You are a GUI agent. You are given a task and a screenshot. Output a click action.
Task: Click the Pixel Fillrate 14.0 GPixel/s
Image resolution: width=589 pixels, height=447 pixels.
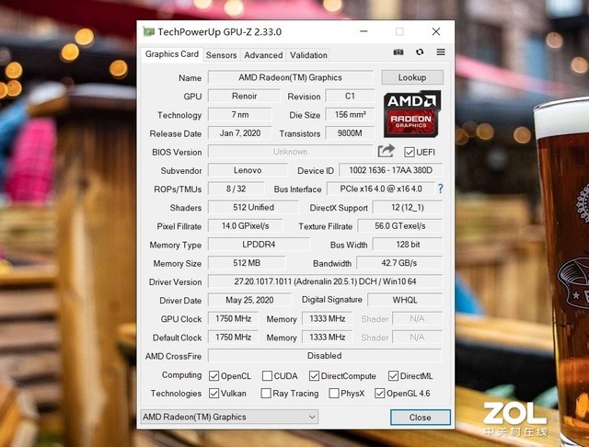coord(246,226)
